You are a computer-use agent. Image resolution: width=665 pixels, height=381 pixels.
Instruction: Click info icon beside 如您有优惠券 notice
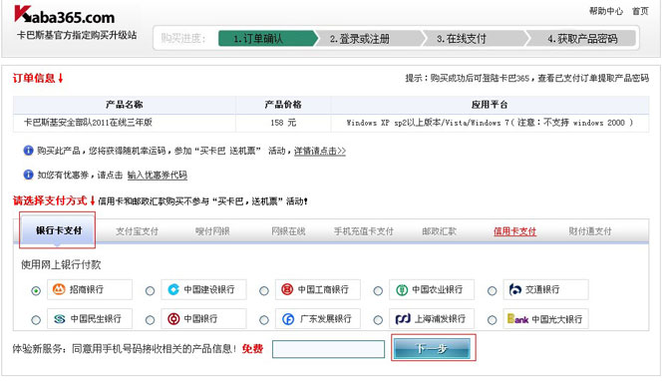[28, 175]
